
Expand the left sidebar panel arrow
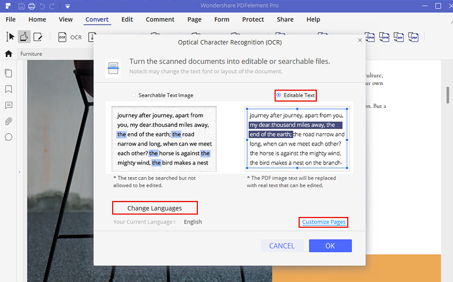pyautogui.click(x=19, y=172)
